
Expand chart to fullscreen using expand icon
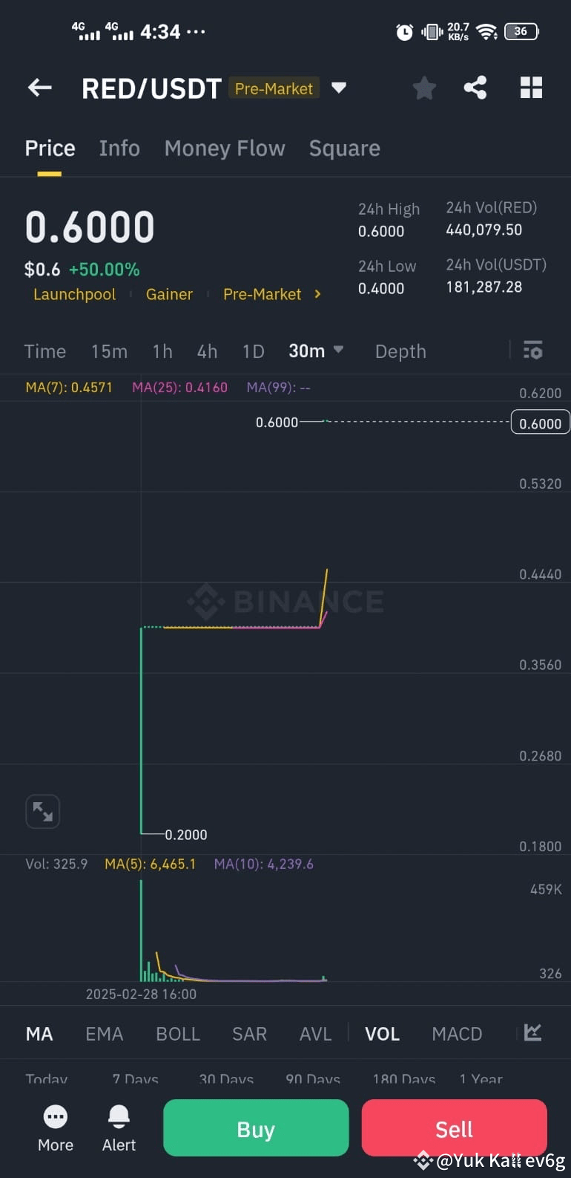click(42, 811)
